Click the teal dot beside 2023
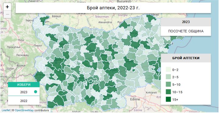 (36, 92)
